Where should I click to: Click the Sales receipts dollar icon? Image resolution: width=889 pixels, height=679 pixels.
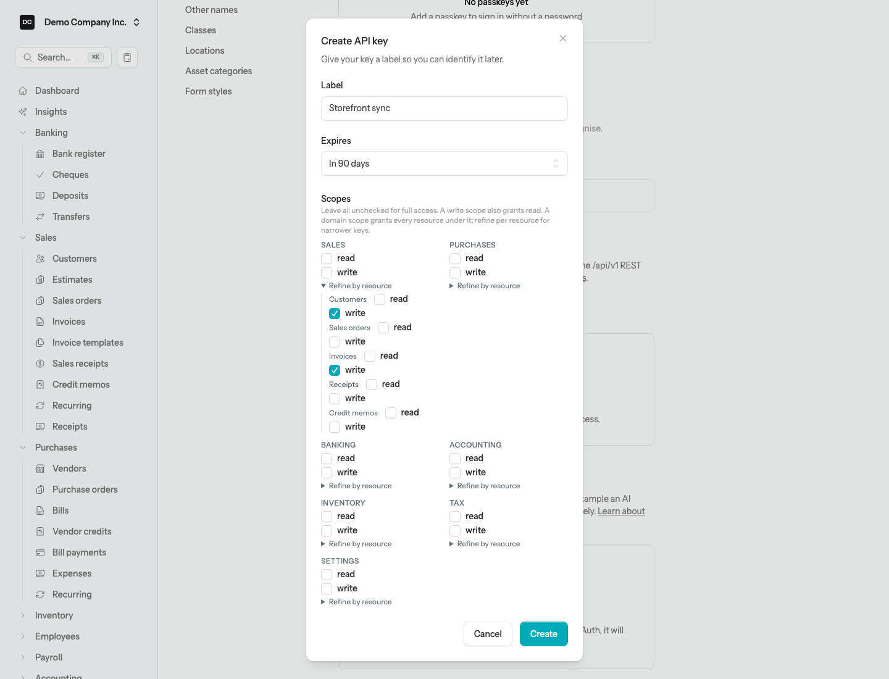pyautogui.click(x=40, y=364)
